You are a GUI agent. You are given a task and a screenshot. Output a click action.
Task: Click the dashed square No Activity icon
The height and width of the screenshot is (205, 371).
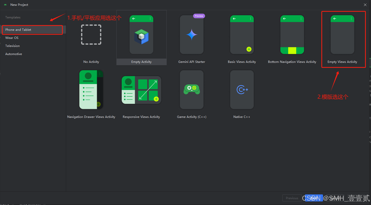[x=91, y=35]
